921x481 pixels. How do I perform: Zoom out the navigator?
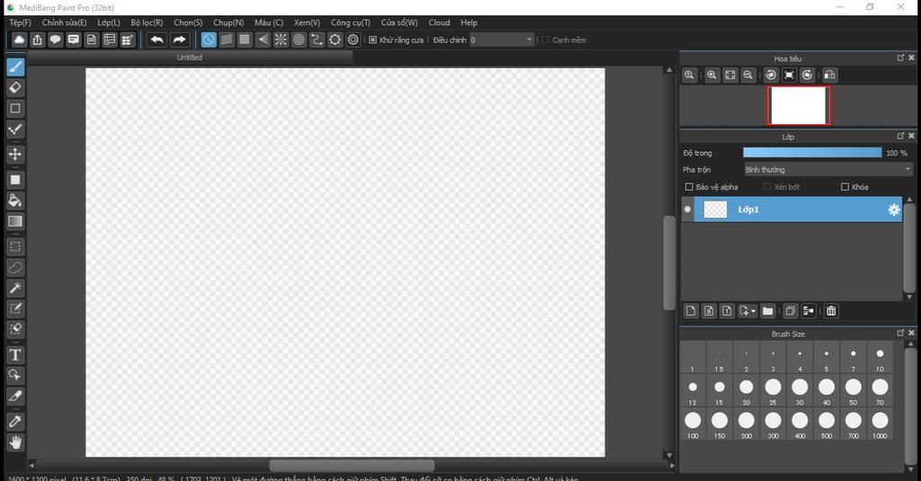coord(747,76)
